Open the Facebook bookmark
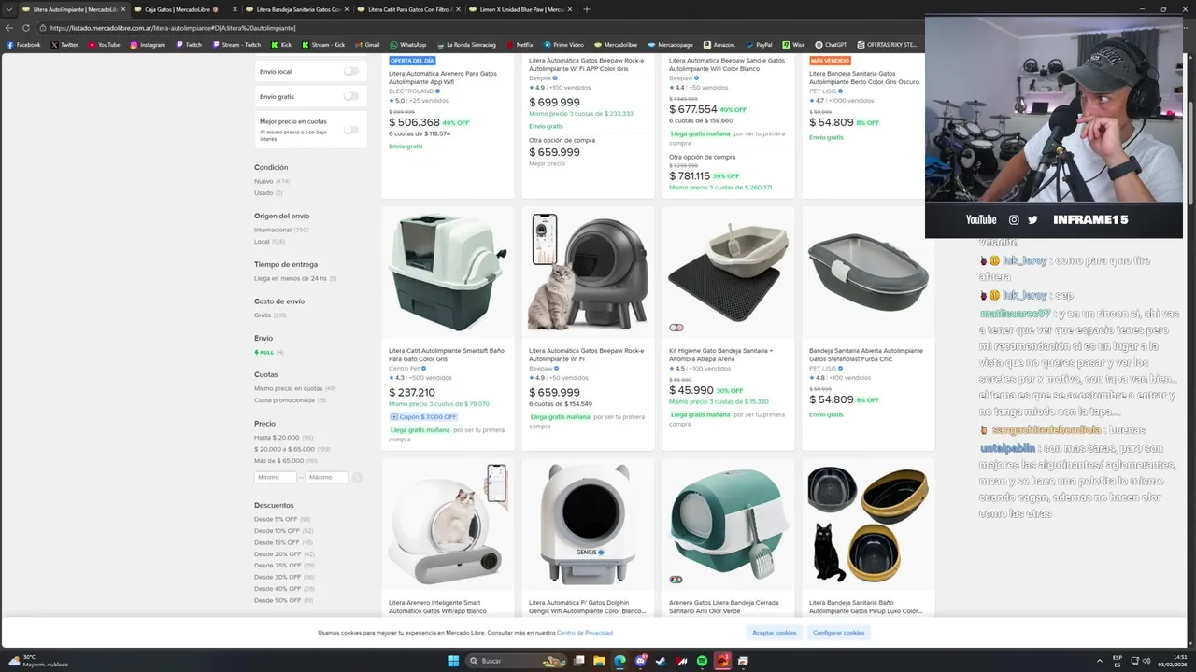Image resolution: width=1196 pixels, height=672 pixels. click(x=23, y=45)
